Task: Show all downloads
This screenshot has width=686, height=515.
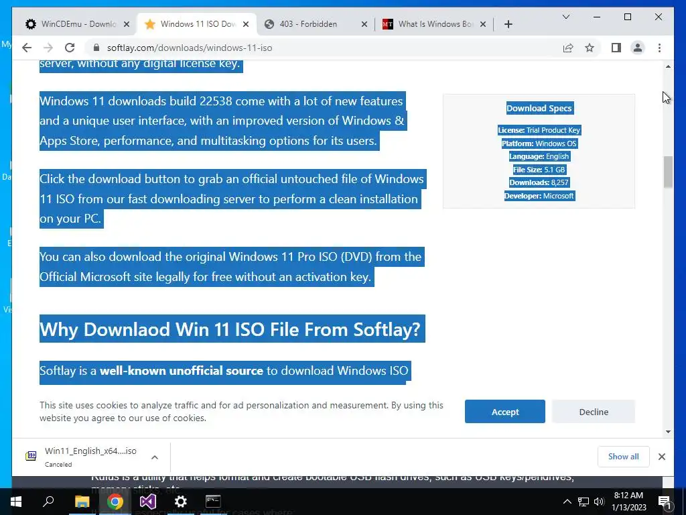Action: (x=624, y=456)
